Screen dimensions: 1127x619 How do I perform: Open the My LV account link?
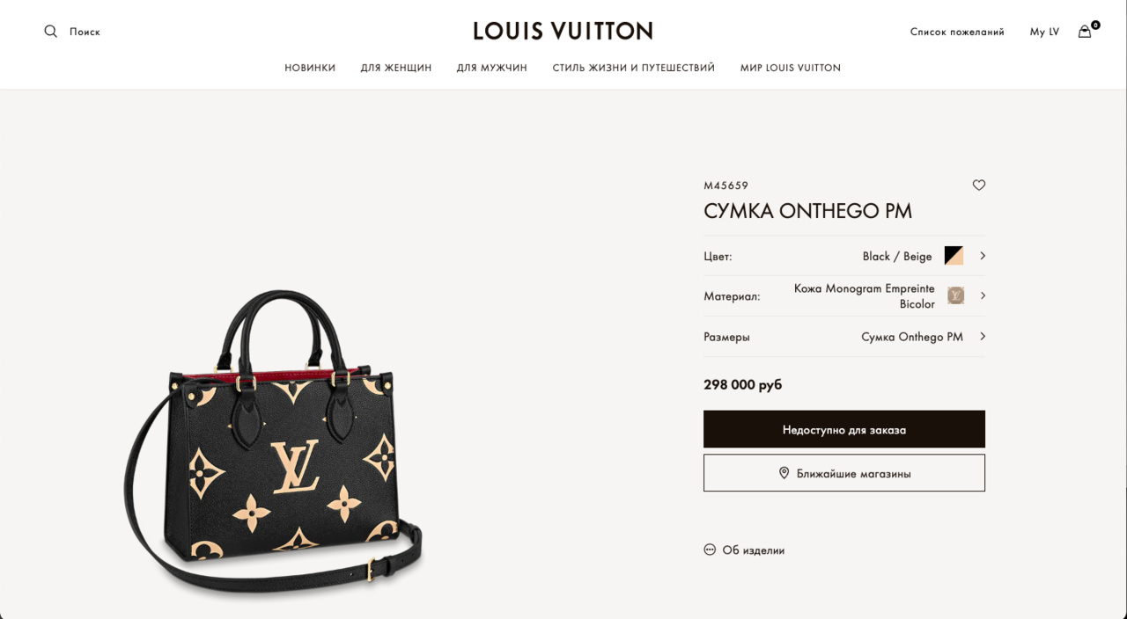(x=1044, y=32)
